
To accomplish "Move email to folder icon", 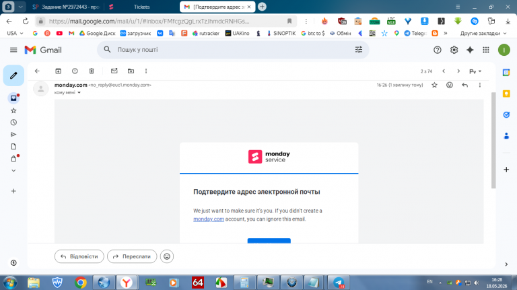I will tap(131, 71).
